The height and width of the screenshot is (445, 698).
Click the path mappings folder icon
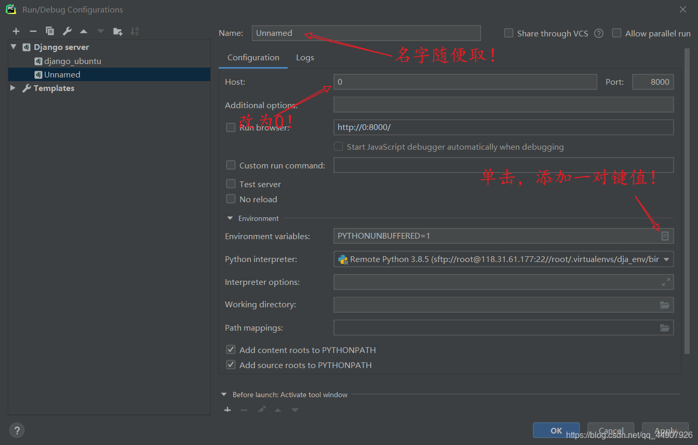[x=665, y=328]
